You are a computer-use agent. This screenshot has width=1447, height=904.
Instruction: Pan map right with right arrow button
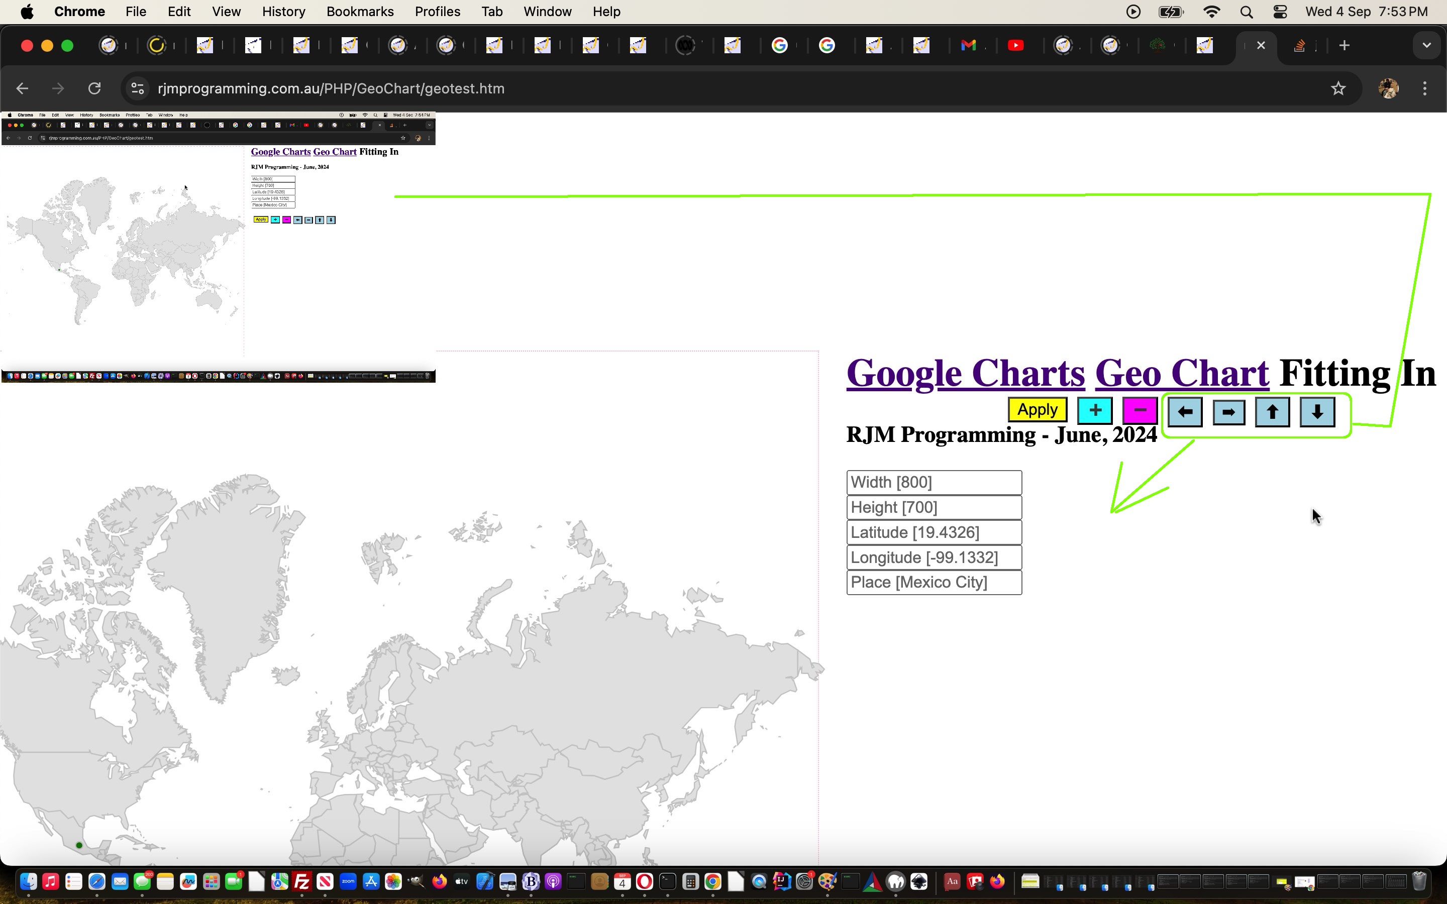pyautogui.click(x=1229, y=412)
